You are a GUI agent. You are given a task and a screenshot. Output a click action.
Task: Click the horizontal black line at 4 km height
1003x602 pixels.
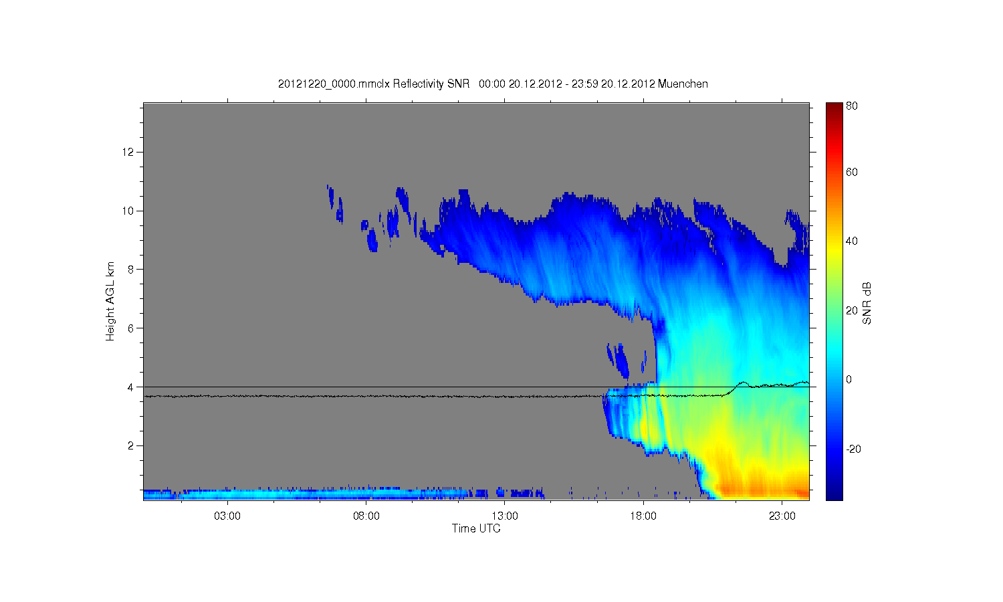pos(476,387)
